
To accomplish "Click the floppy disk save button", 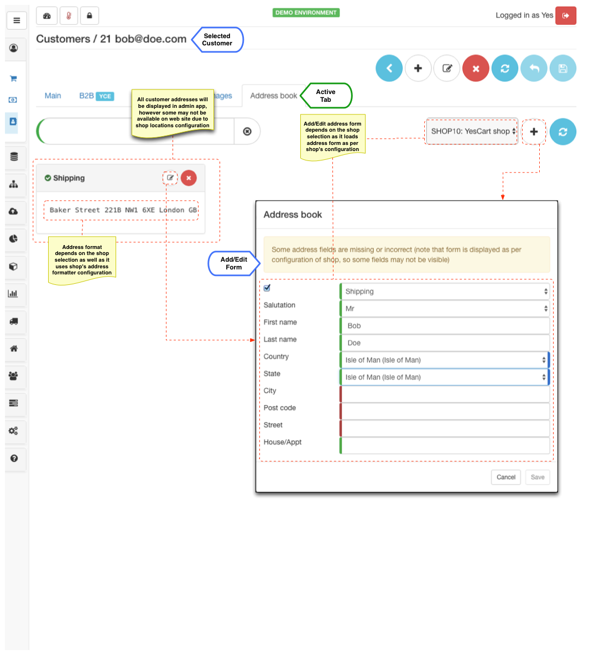I will tap(562, 68).
